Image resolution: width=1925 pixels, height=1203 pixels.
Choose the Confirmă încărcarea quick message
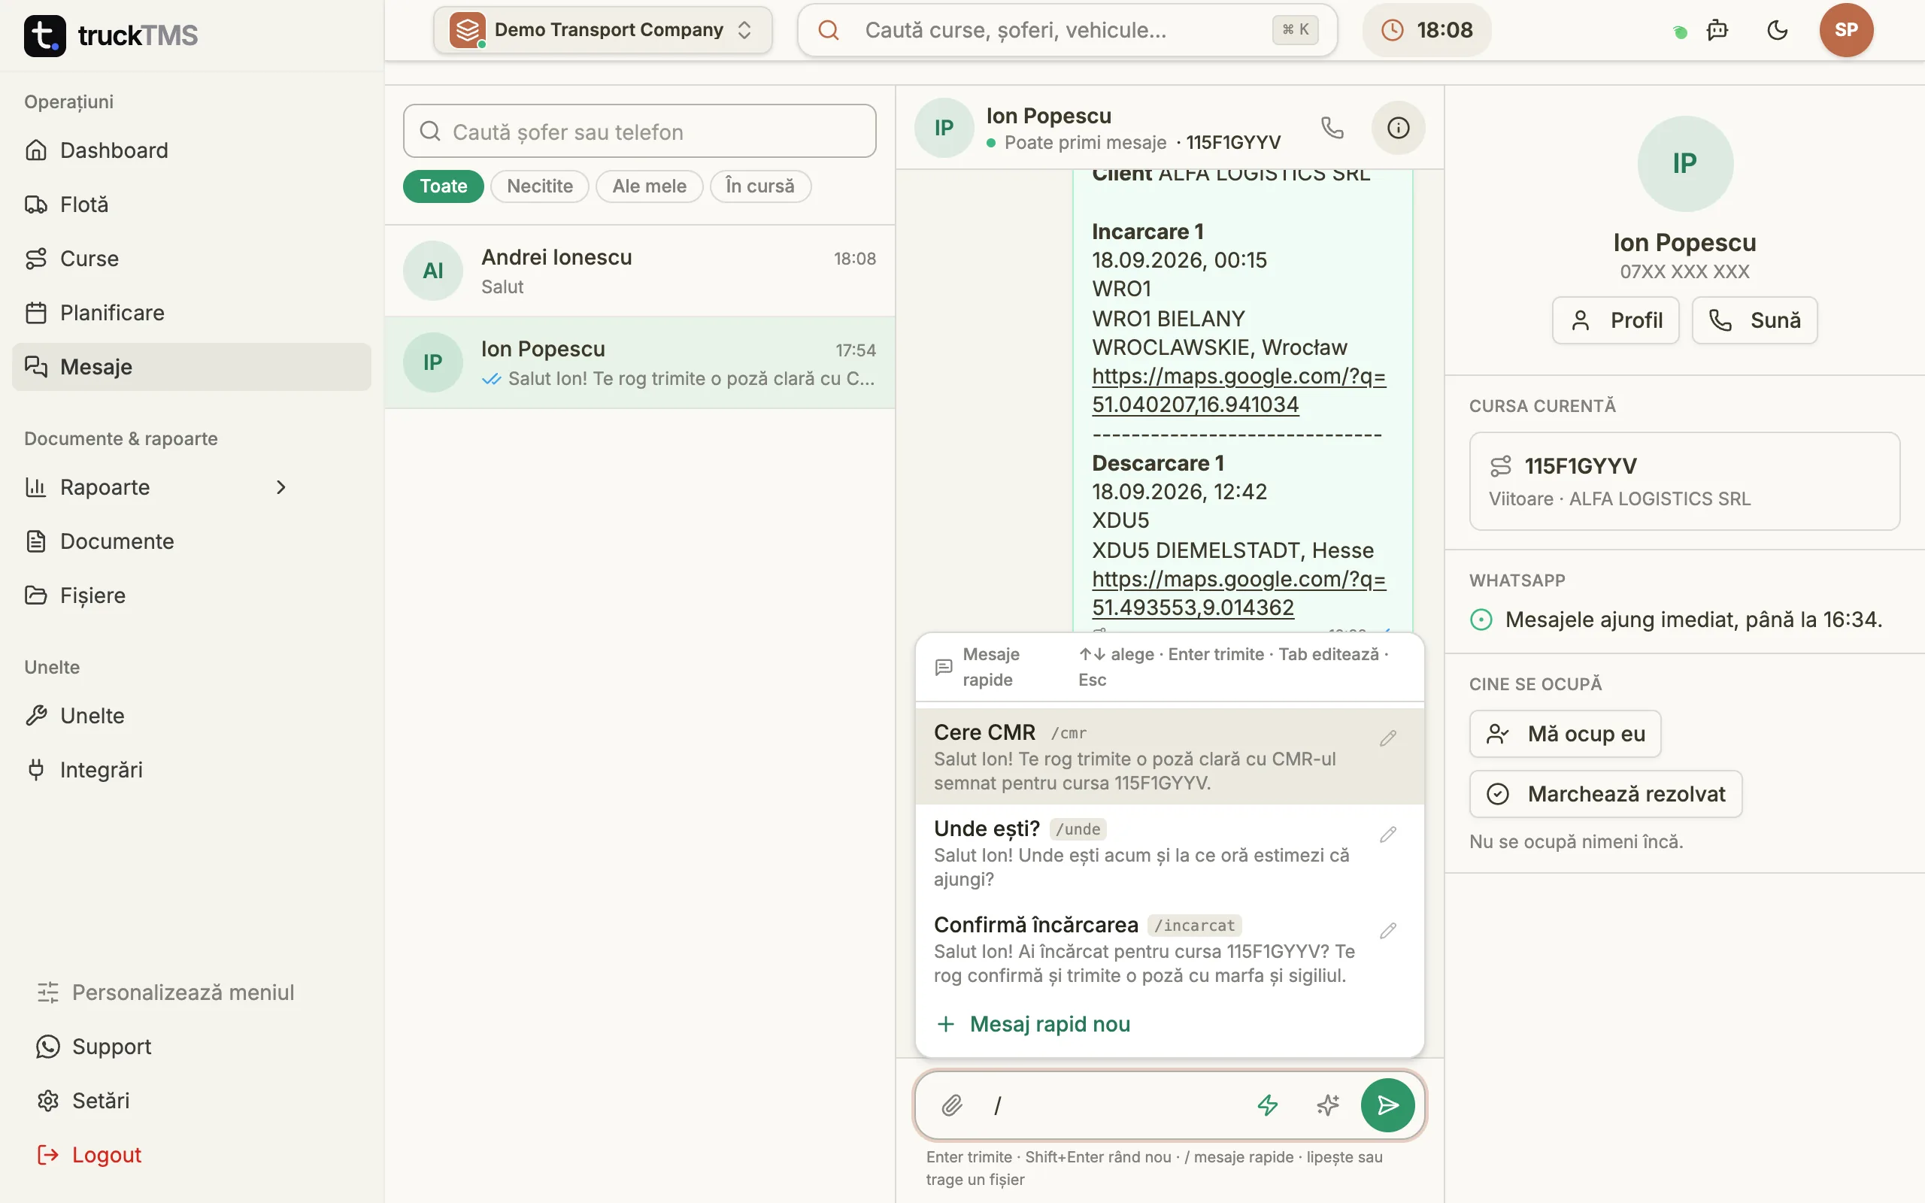coord(1169,949)
